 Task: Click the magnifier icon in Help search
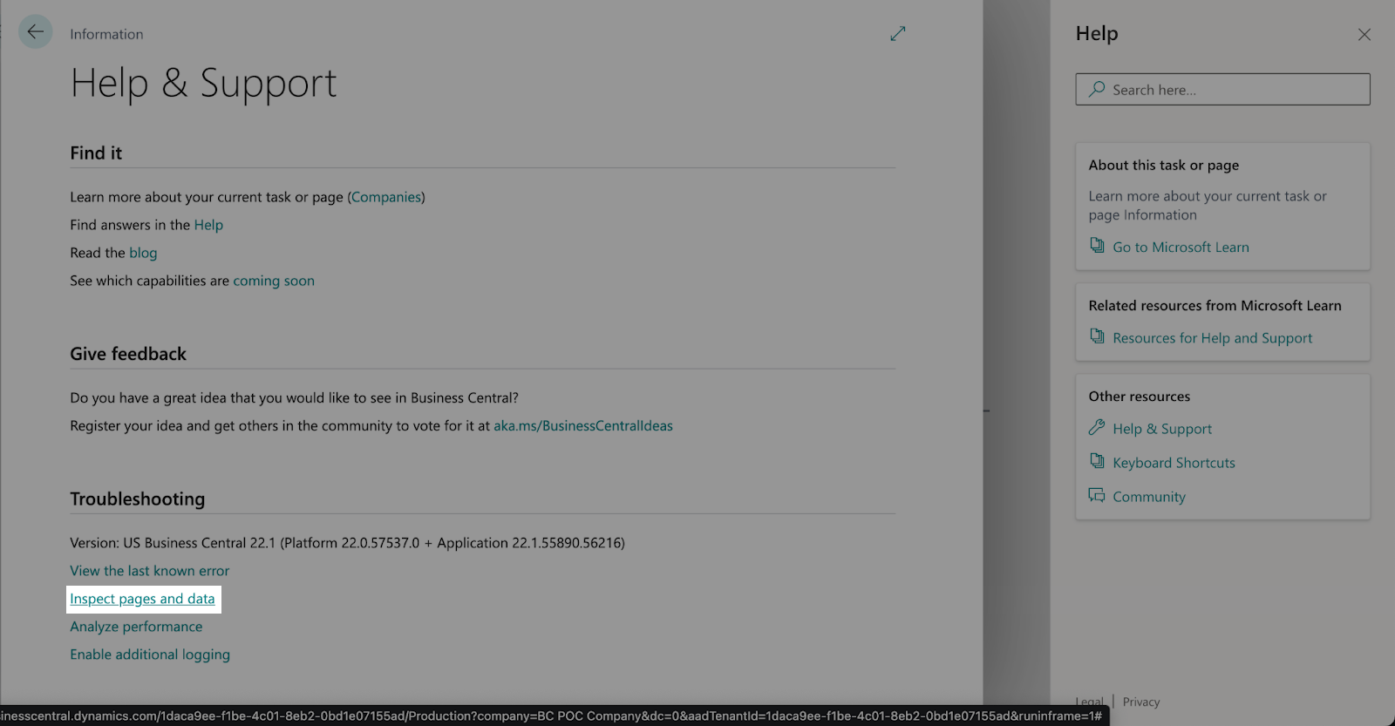coord(1097,89)
